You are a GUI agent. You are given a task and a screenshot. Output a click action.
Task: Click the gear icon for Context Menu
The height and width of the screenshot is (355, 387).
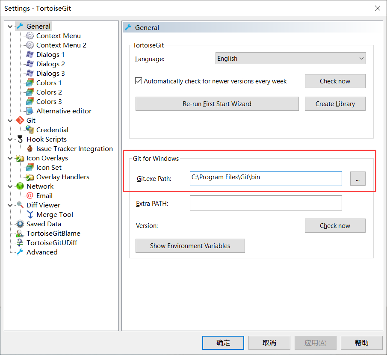pos(30,35)
